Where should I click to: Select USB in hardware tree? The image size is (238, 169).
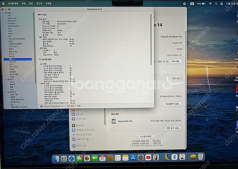pyautogui.click(x=10, y=41)
